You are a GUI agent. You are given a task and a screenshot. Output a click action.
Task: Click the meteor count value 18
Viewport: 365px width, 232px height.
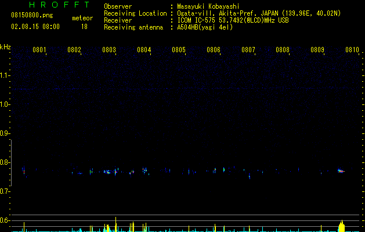click(84, 27)
